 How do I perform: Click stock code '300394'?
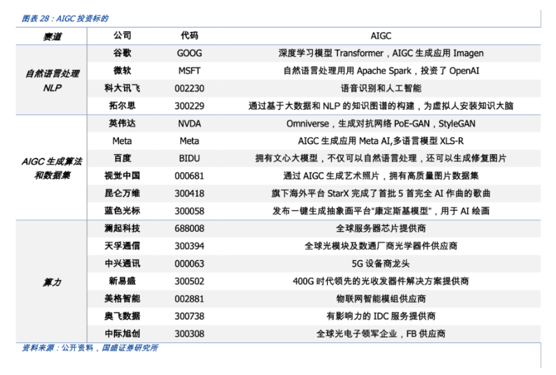190,246
